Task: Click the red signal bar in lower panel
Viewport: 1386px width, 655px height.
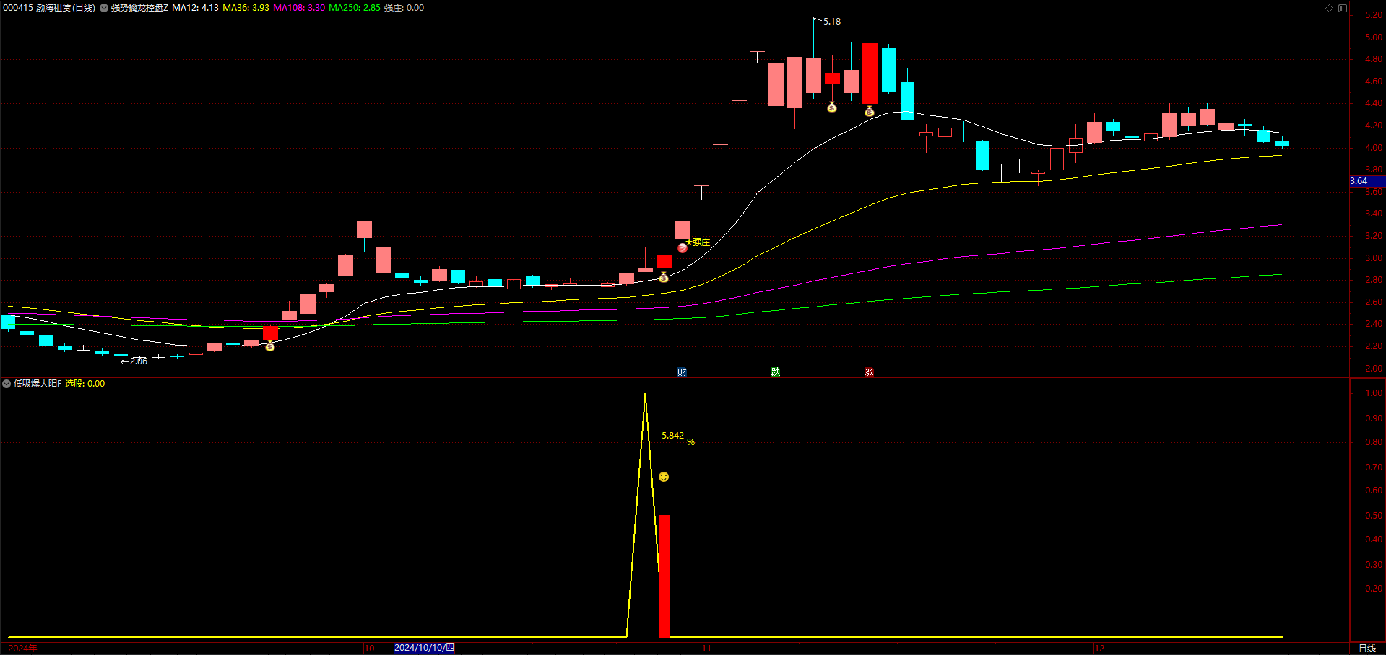Action: point(664,576)
